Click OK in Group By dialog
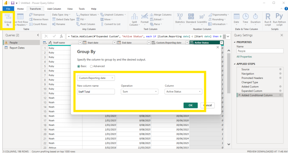This screenshot has height=153, width=288. [190, 105]
